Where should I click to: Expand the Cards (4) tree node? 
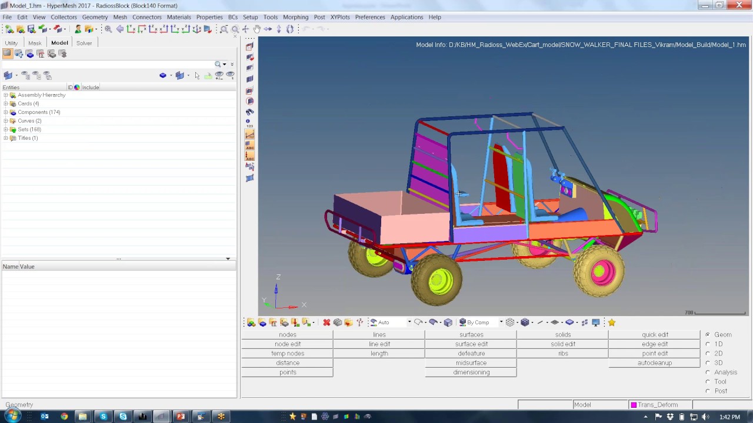coord(6,103)
